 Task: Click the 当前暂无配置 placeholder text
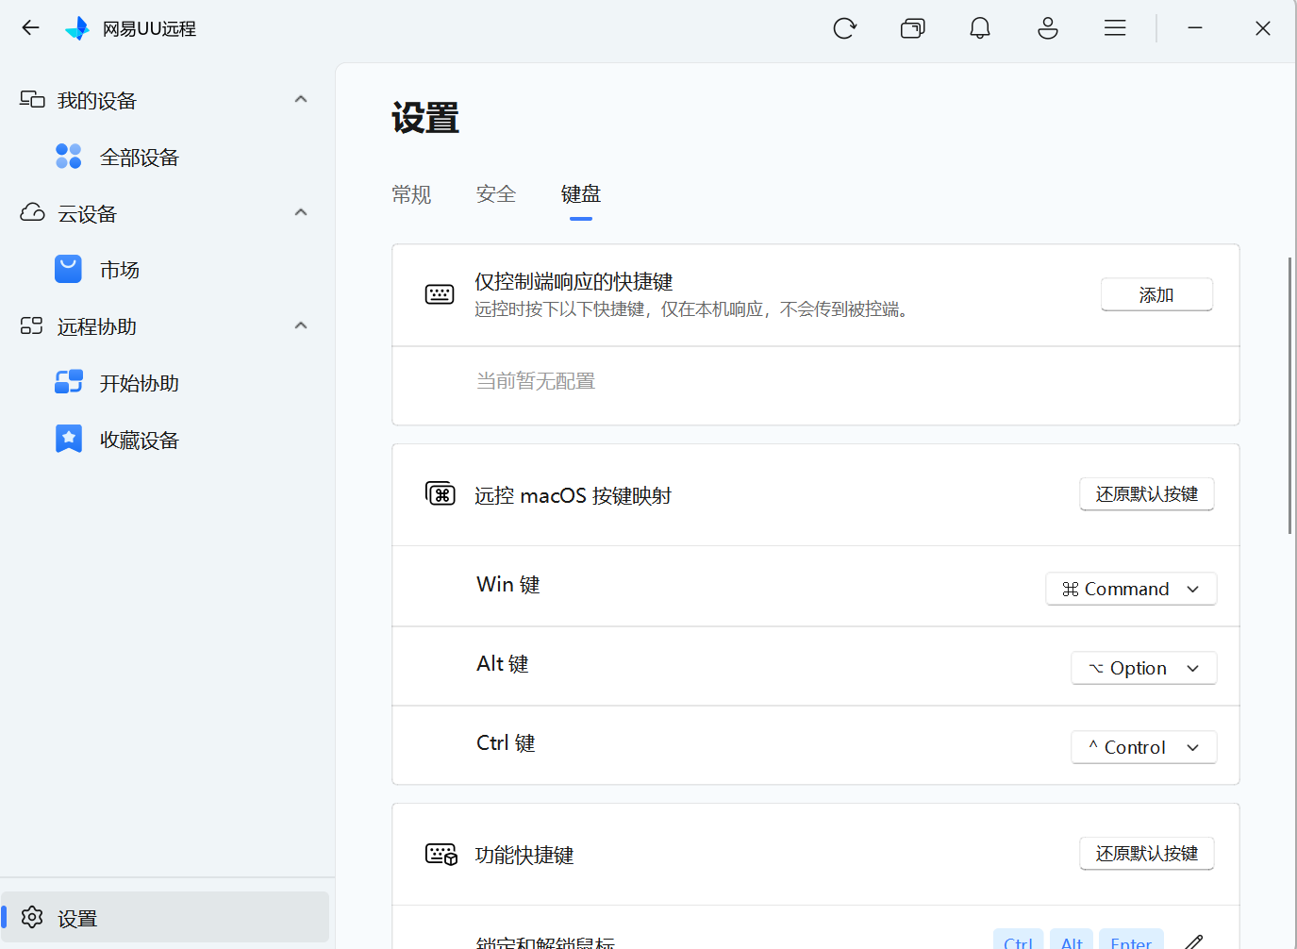[x=536, y=381]
